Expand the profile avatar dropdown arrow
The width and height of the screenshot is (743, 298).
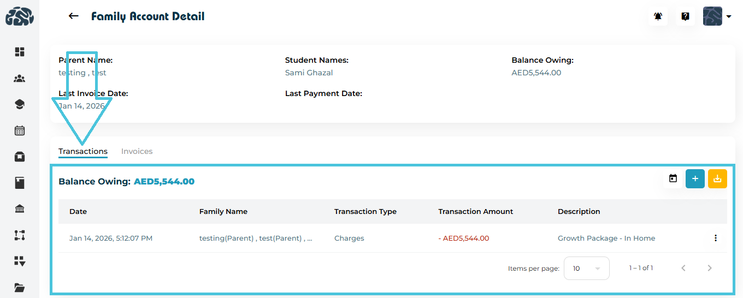[729, 17]
